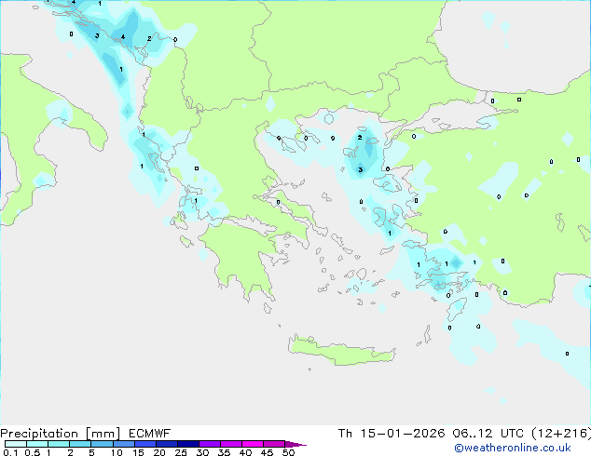
Task: Pick the 5–10 mm legend swatch
Action: (x=102, y=444)
